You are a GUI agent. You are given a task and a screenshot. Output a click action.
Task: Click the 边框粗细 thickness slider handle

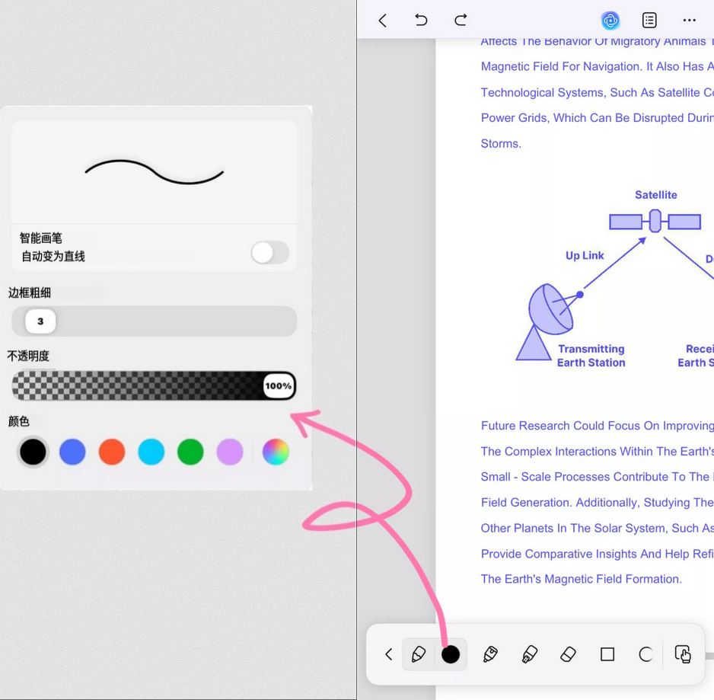click(40, 321)
